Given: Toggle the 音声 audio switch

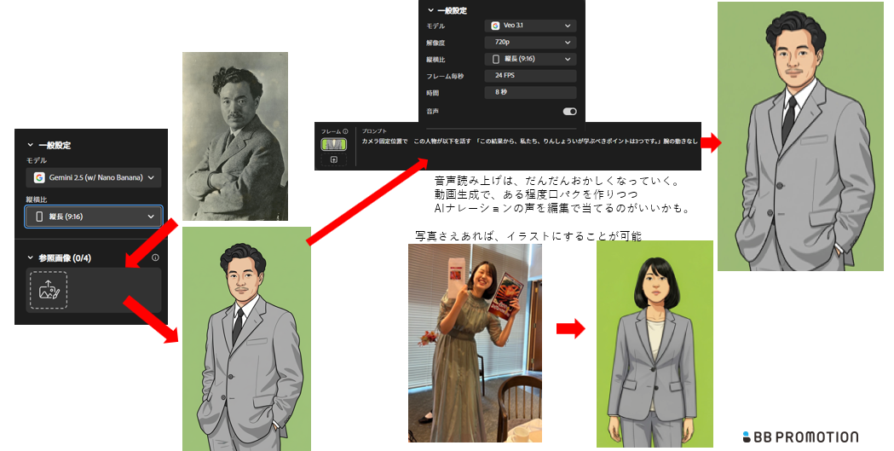Looking at the screenshot, I should tap(569, 112).
